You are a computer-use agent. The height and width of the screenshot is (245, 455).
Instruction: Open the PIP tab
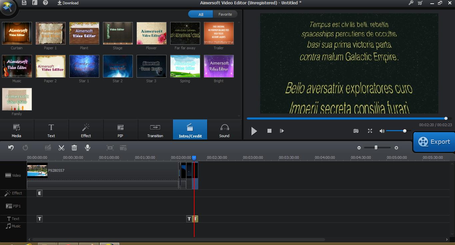pos(121,130)
